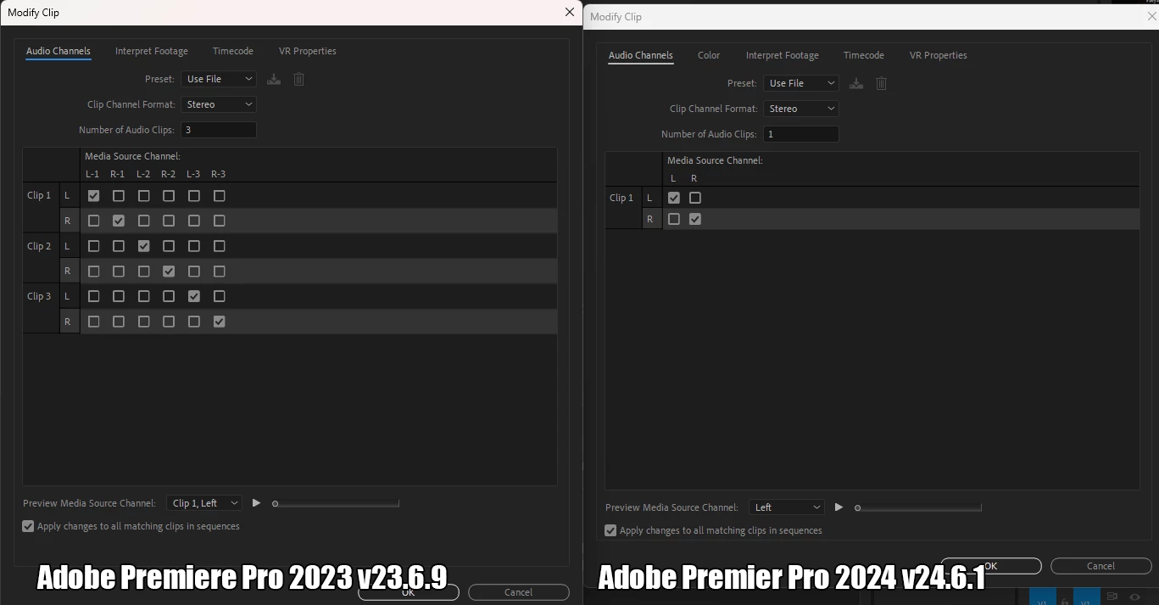The height and width of the screenshot is (605, 1159).
Task: Click OK in the 2023 dialog
Action: tap(409, 592)
